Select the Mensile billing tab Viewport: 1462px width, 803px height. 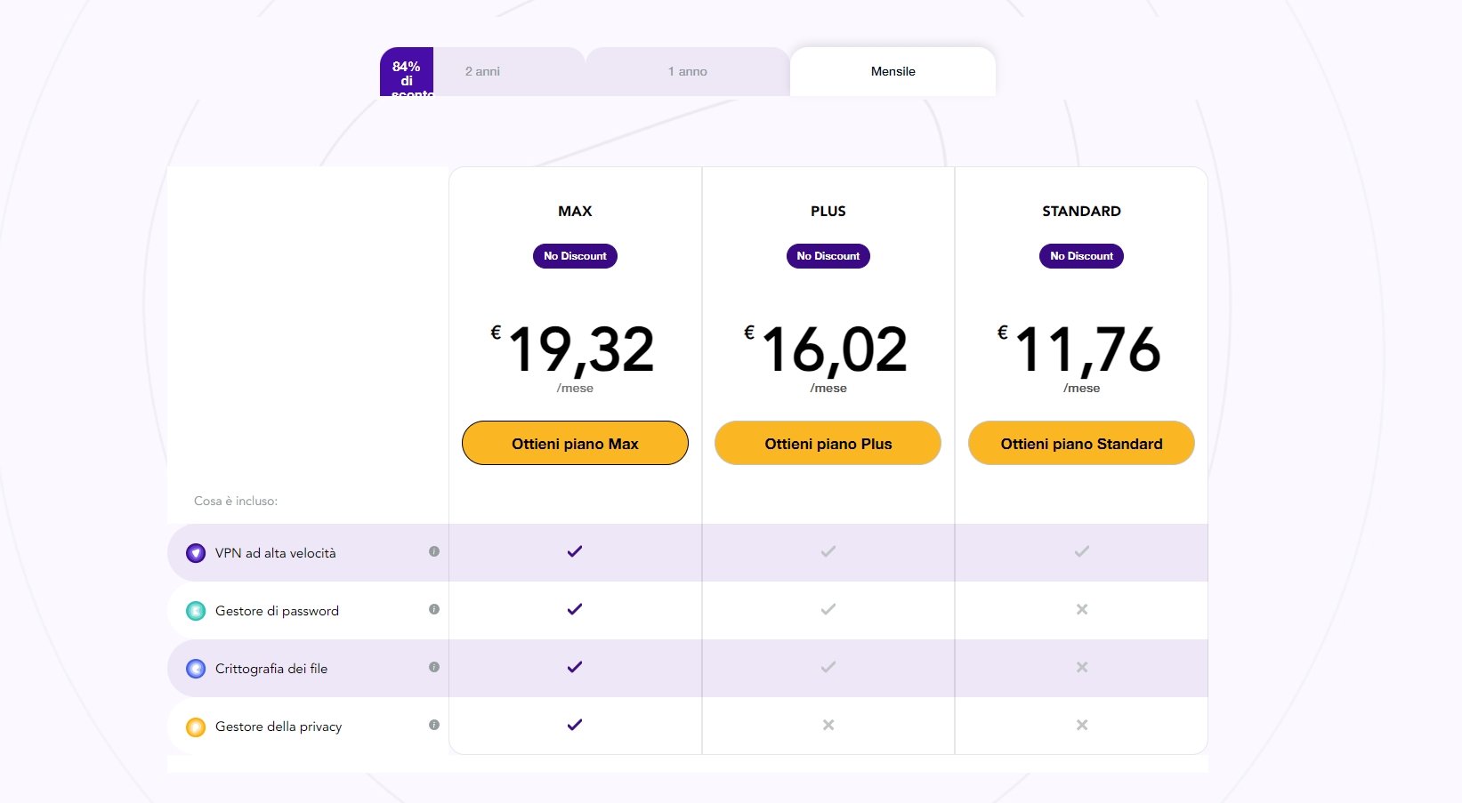(x=893, y=71)
